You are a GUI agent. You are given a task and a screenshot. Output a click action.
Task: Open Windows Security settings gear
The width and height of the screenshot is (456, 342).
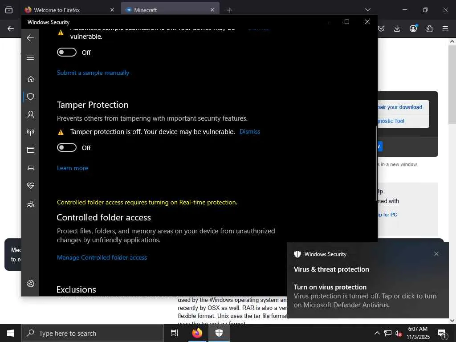[x=31, y=284]
